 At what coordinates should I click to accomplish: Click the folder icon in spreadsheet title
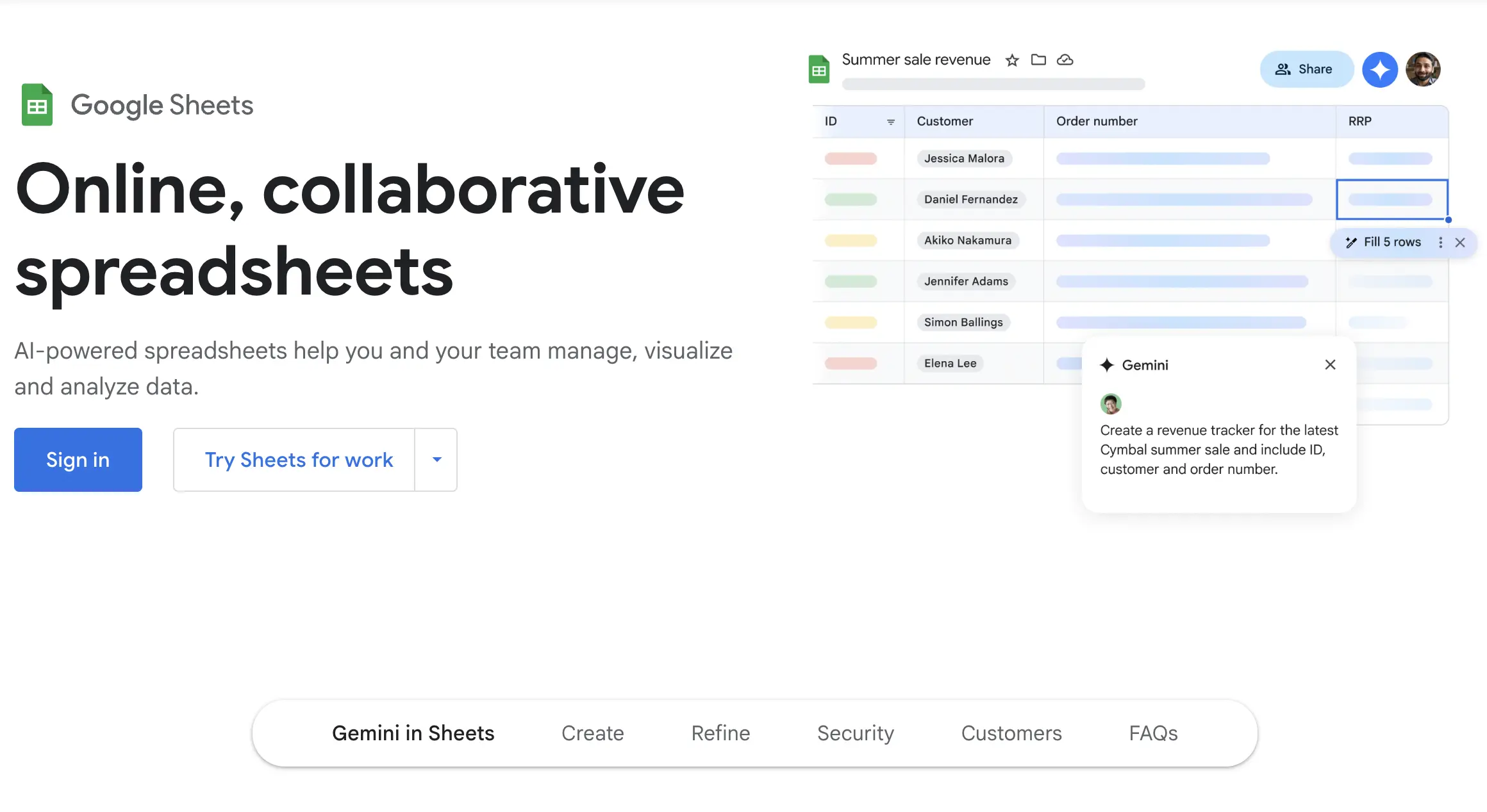[1038, 60]
